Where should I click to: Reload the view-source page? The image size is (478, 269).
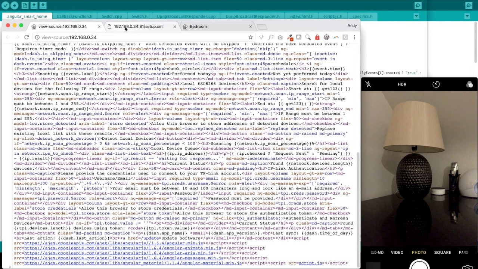tap(27, 37)
